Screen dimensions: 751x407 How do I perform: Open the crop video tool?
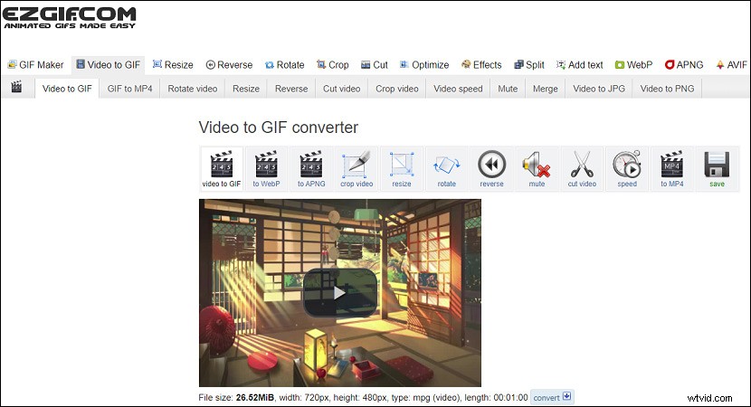pos(356,169)
